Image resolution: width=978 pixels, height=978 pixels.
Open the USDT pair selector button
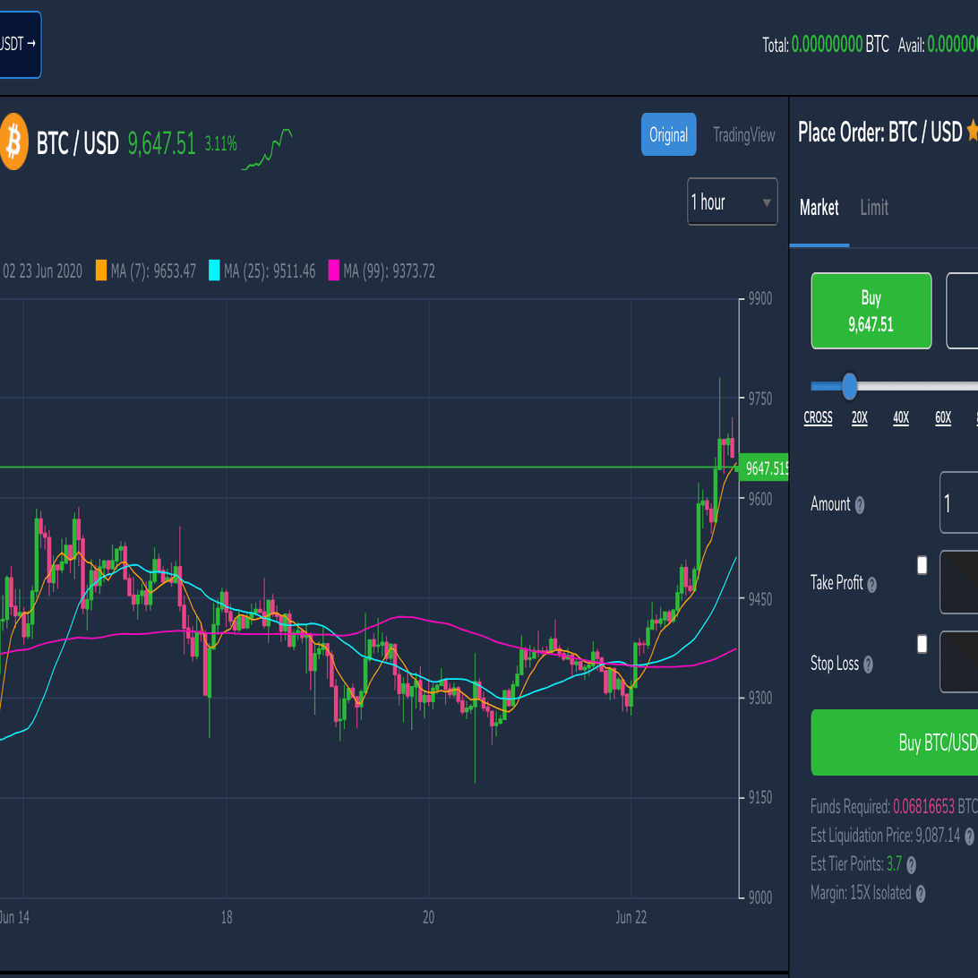[18, 44]
